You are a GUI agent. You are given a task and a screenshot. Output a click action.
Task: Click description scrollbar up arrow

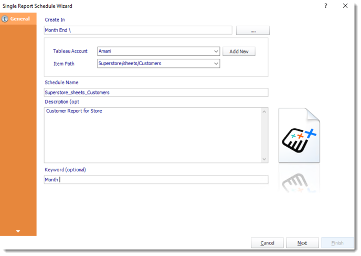[264, 112]
